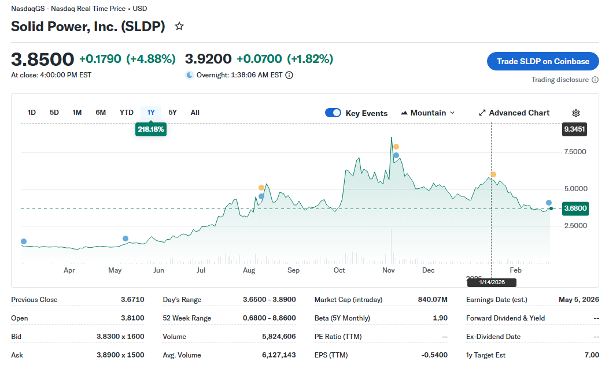Click the blue key event dot near April
609x365 pixels.
pyautogui.click(x=24, y=241)
